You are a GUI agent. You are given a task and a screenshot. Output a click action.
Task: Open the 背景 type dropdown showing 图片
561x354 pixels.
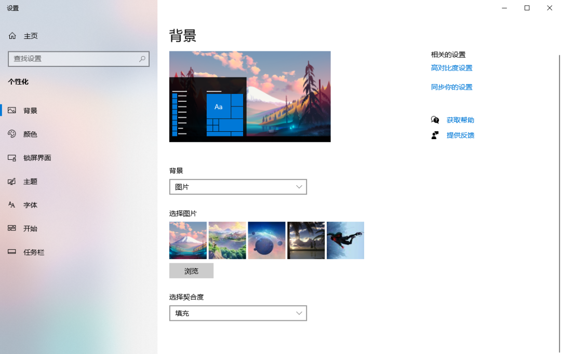(x=238, y=187)
